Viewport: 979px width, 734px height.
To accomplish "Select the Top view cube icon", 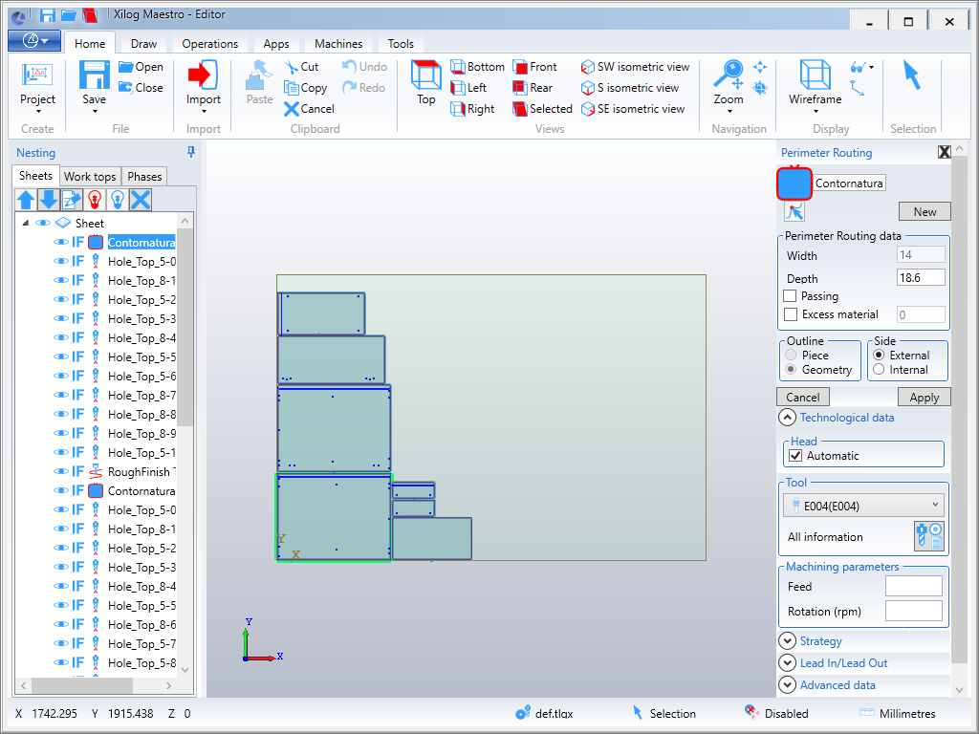I will point(425,75).
